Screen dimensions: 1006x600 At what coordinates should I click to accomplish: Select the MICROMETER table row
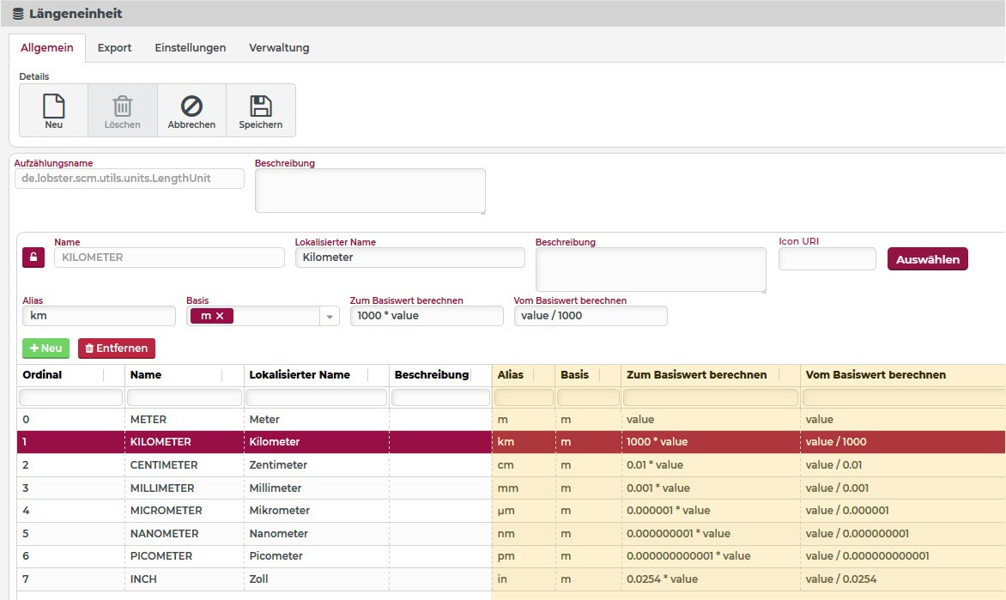click(511, 510)
